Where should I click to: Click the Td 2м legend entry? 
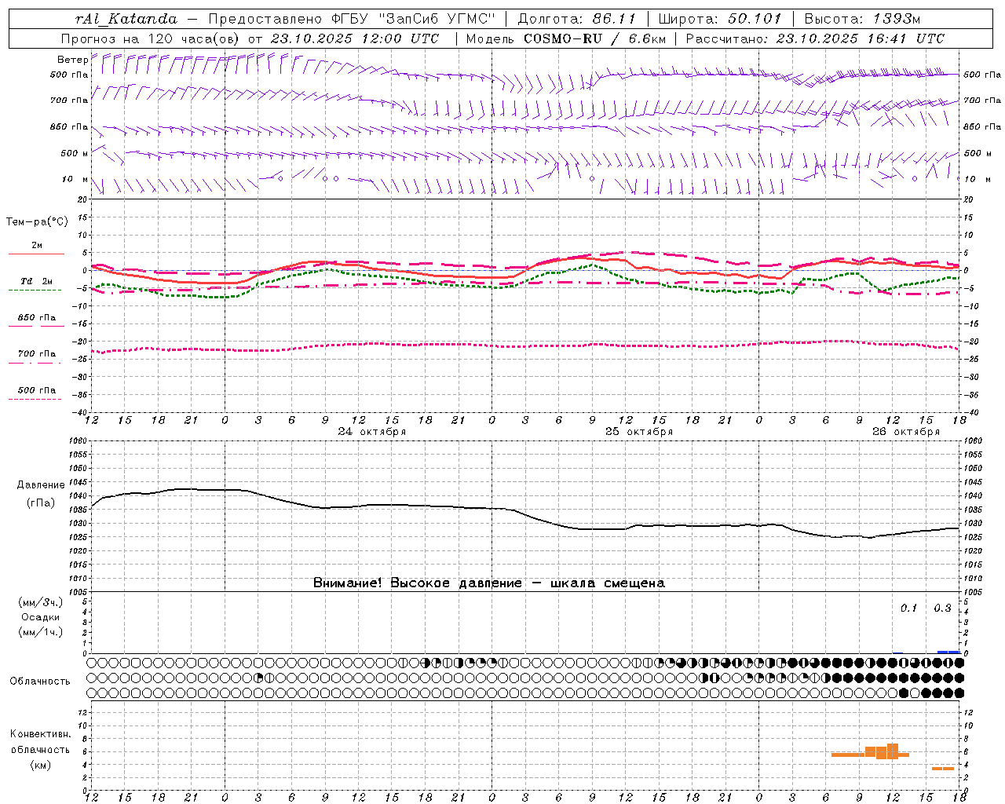pyautogui.click(x=37, y=281)
